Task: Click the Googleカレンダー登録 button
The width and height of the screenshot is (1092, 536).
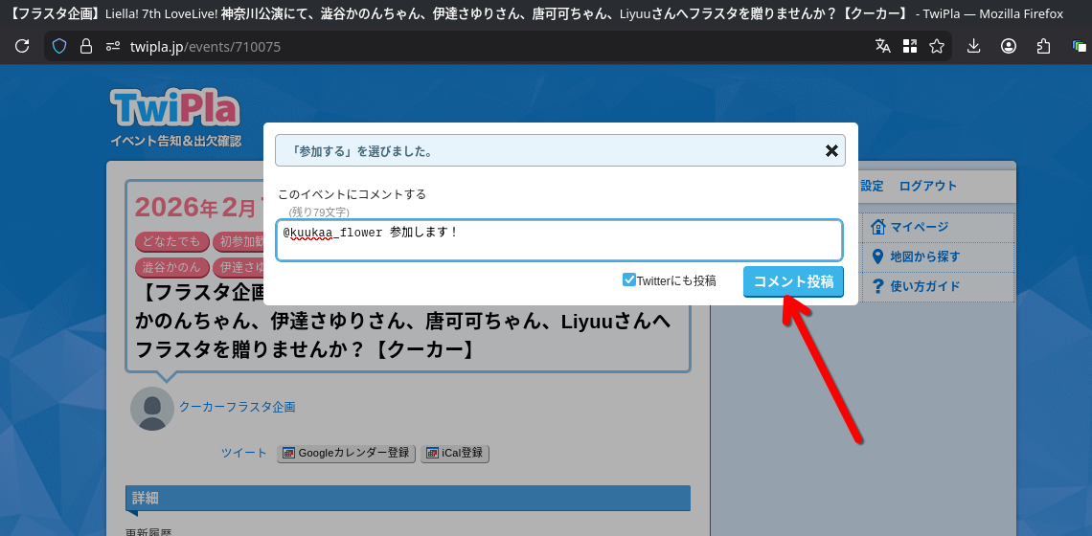Action: [346, 453]
